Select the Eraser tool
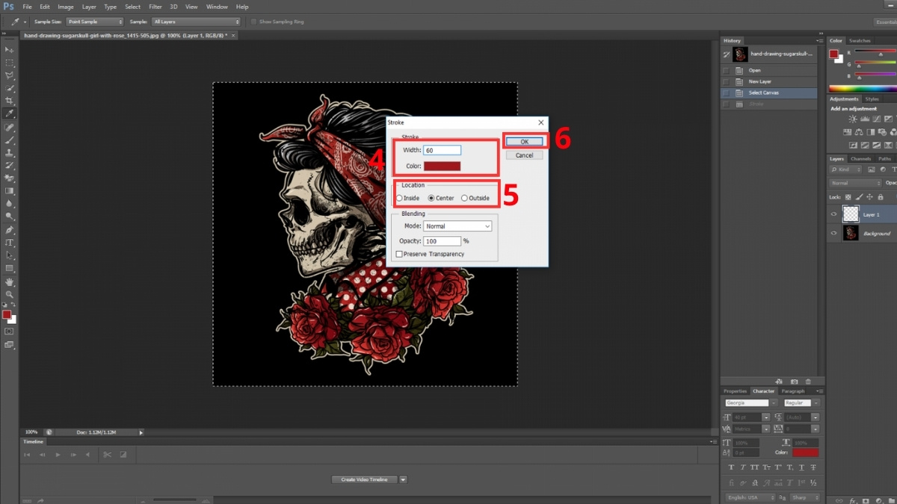Viewport: 897px width, 504px height. [x=10, y=178]
